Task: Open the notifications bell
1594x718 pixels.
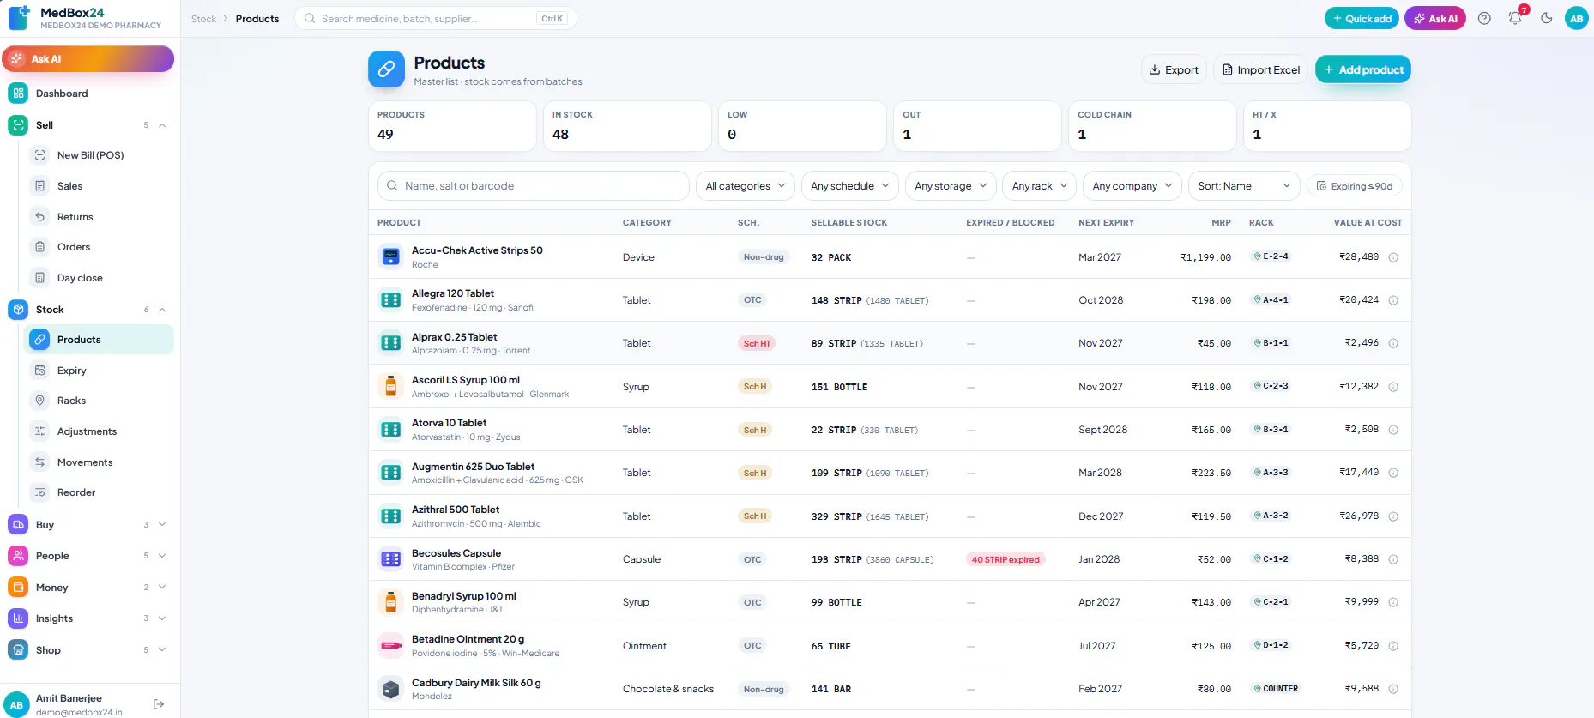Action: (x=1515, y=18)
